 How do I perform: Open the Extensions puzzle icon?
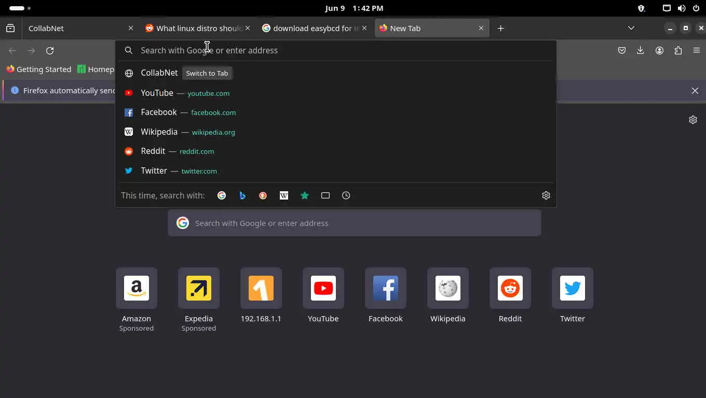[678, 50]
